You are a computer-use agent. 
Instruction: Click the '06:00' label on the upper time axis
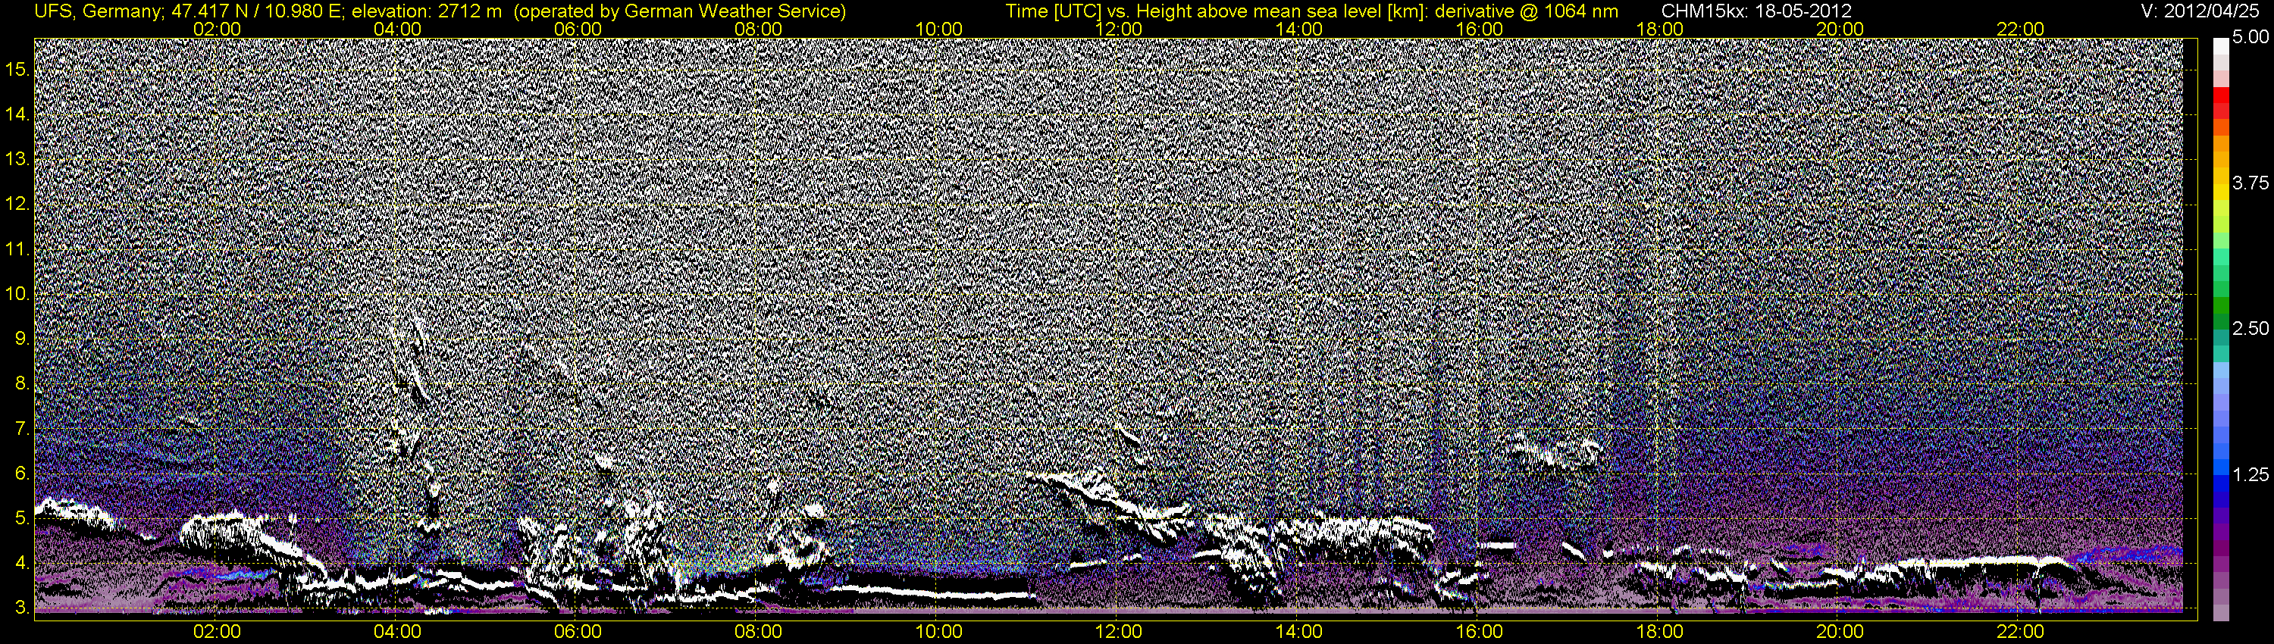click(578, 29)
